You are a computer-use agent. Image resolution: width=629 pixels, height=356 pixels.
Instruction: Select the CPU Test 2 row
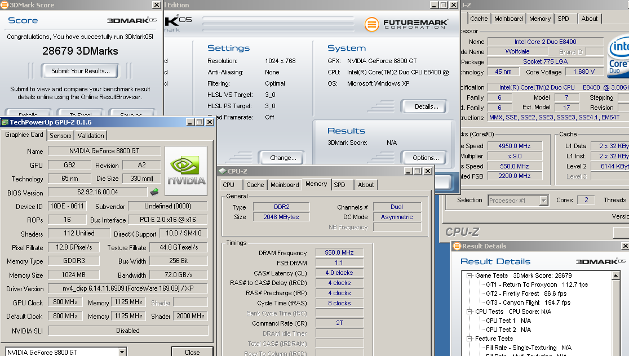click(508, 330)
